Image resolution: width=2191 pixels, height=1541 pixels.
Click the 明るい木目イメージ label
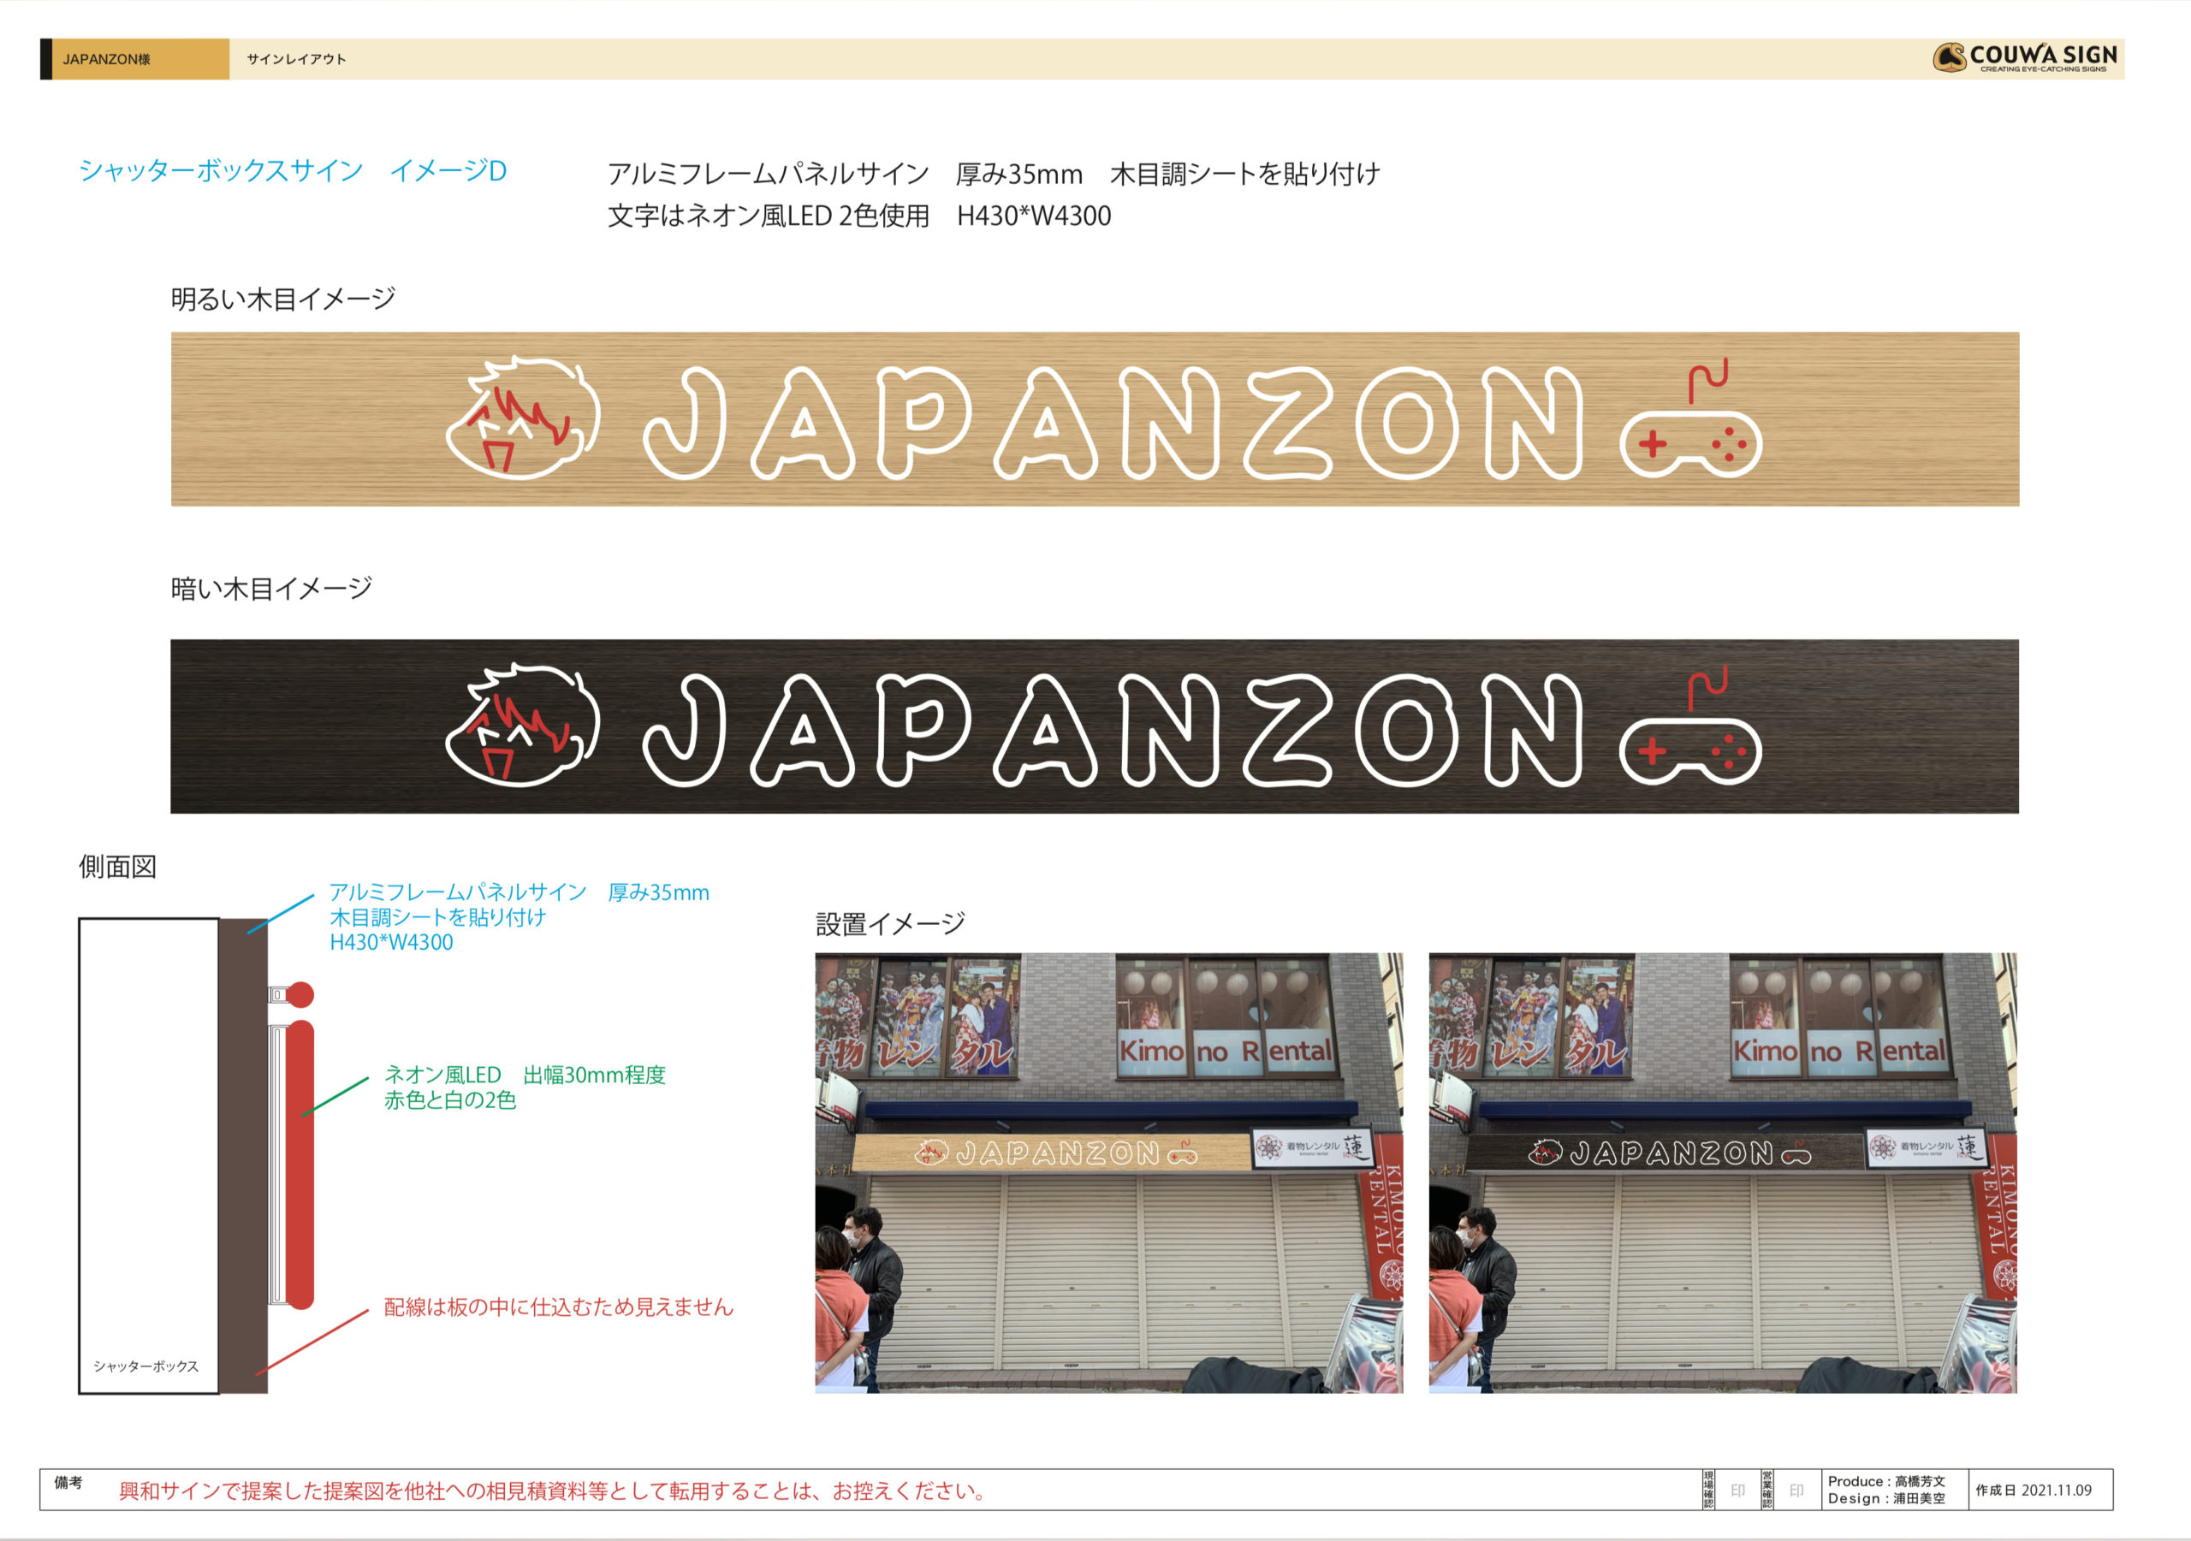[282, 299]
